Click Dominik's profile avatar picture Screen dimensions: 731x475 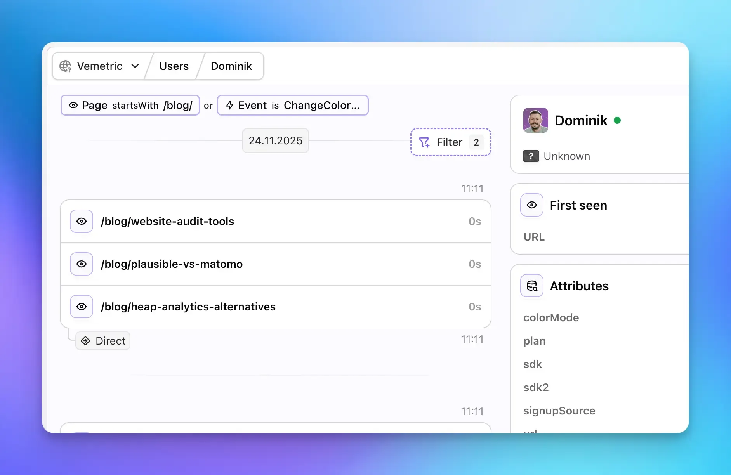coord(536,120)
